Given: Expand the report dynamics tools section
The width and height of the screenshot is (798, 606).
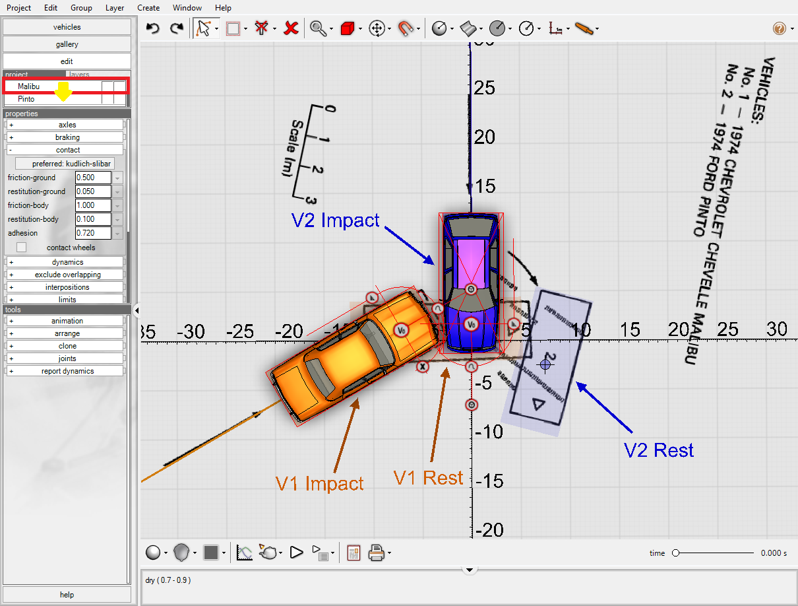Looking at the screenshot, I should tap(65, 371).
